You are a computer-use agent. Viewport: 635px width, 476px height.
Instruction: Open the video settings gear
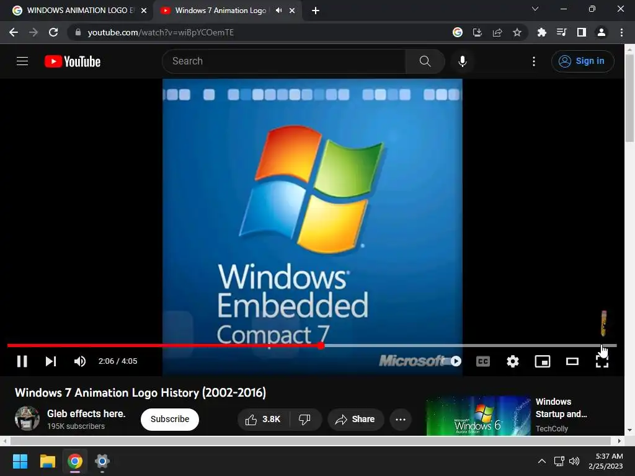(513, 361)
